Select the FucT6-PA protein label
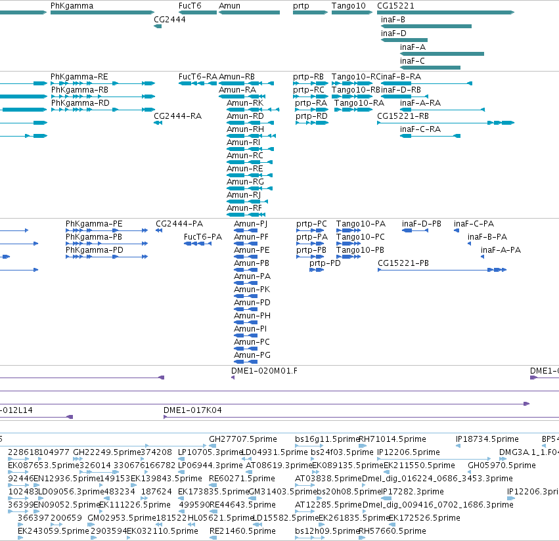This screenshot has width=559, height=541. [203, 237]
